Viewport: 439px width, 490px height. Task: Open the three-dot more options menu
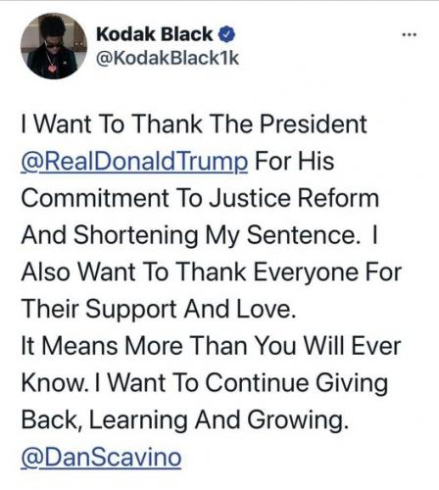pyautogui.click(x=410, y=34)
